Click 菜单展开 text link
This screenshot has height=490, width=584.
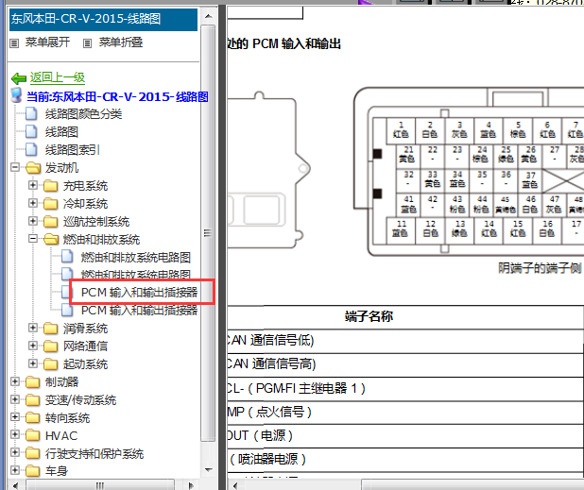(x=47, y=42)
